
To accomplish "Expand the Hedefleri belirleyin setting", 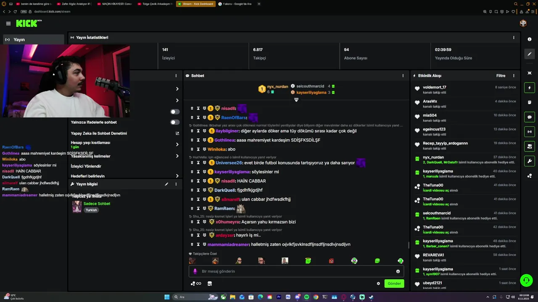I will coord(177,176).
